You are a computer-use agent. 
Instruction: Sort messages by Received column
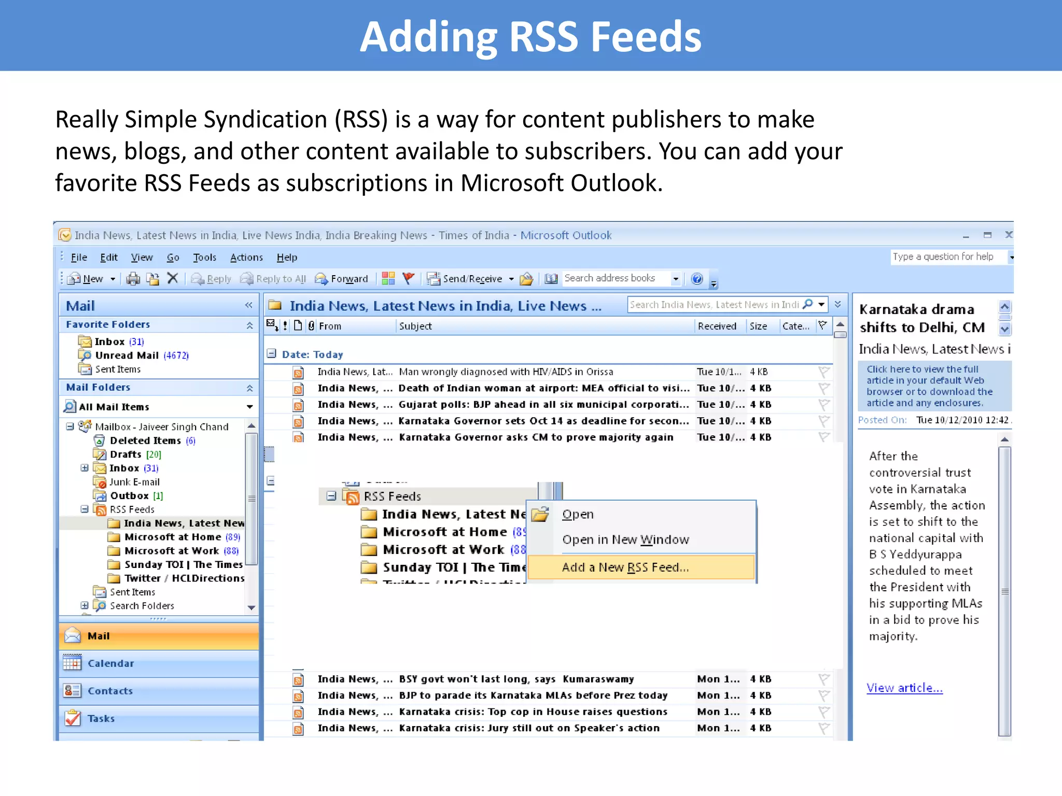click(x=720, y=326)
